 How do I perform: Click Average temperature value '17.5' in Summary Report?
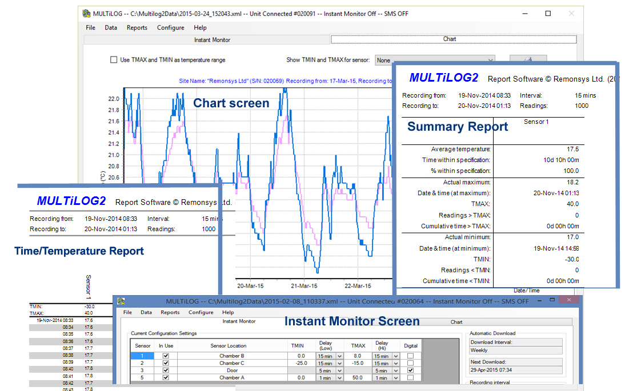tap(572, 149)
